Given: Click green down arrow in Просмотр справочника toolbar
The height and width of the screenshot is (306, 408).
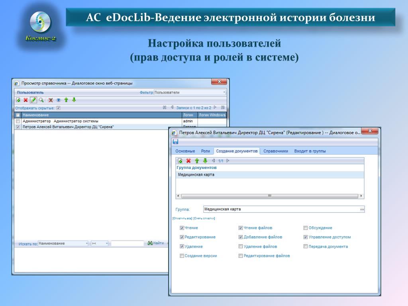Looking at the screenshot, I should click(74, 100).
